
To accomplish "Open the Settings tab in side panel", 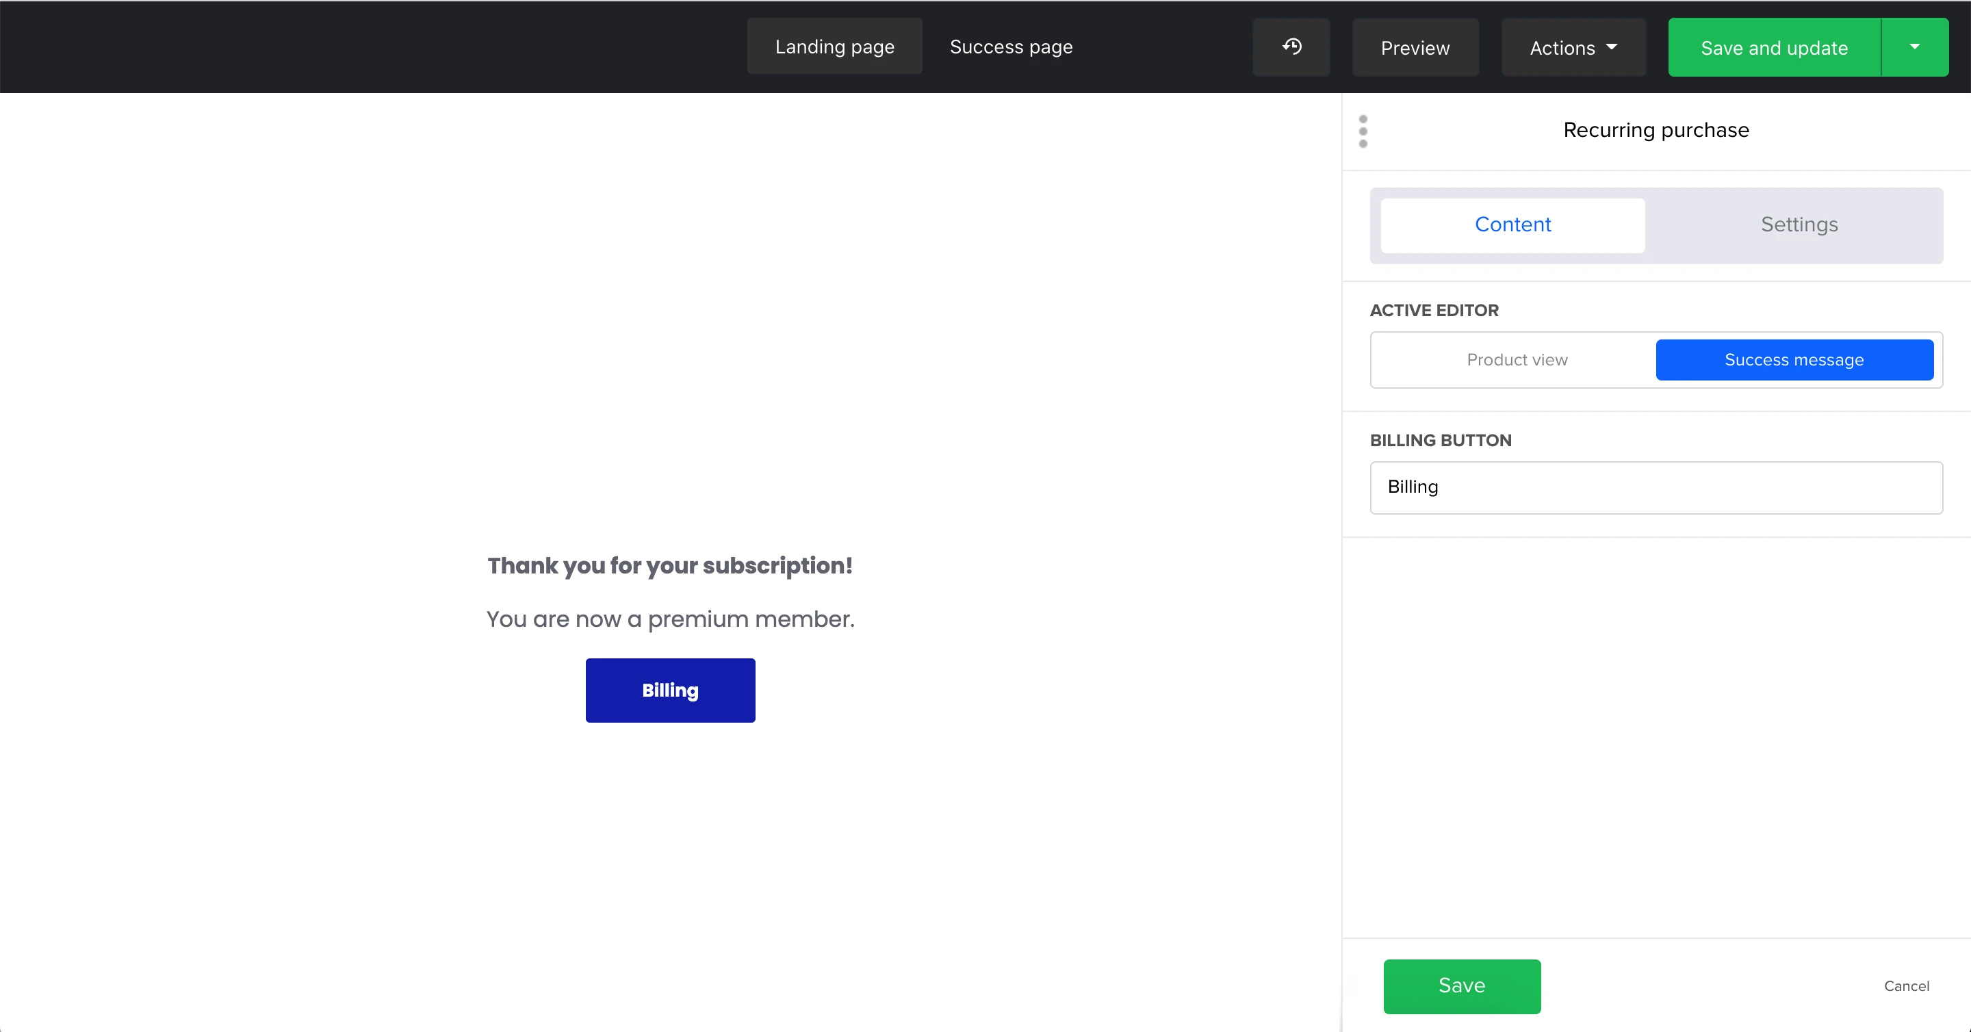I will click(1799, 225).
